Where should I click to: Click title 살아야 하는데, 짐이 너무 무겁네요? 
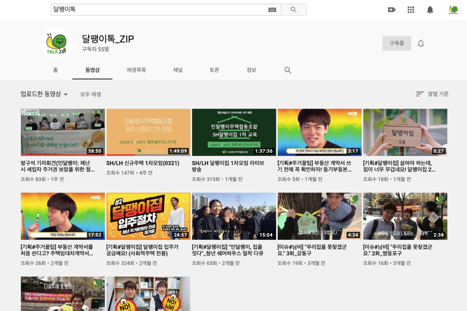(x=399, y=166)
